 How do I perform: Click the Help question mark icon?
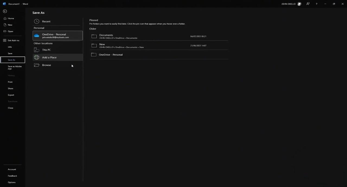[x=316, y=4]
